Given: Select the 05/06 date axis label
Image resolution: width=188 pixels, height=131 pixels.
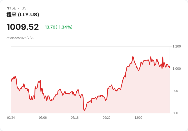Looking at the screenshot, I should [43, 118].
